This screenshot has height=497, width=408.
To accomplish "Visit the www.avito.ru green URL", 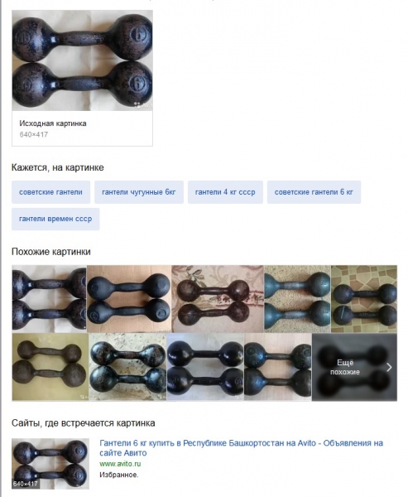I will tap(120, 464).
